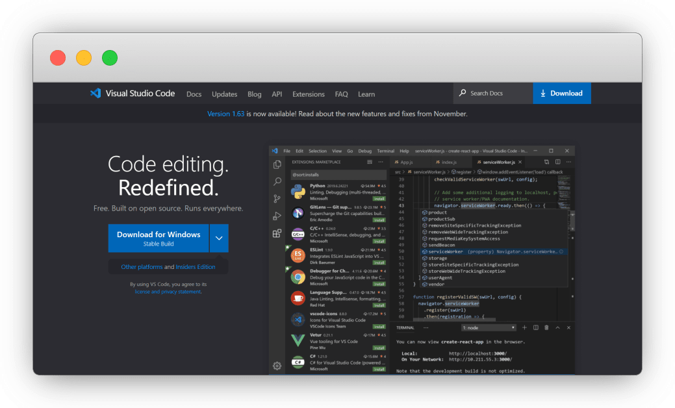
Task: Open the Debug menu in the editor
Action: click(364, 151)
